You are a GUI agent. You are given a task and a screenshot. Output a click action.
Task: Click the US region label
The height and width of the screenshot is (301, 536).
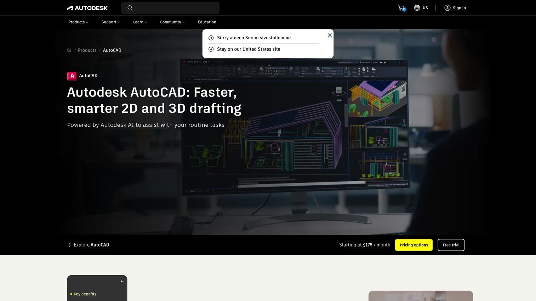[425, 8]
